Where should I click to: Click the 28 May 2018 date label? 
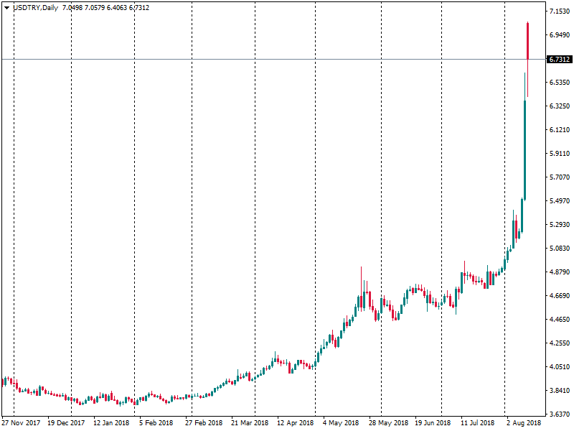coord(388,423)
